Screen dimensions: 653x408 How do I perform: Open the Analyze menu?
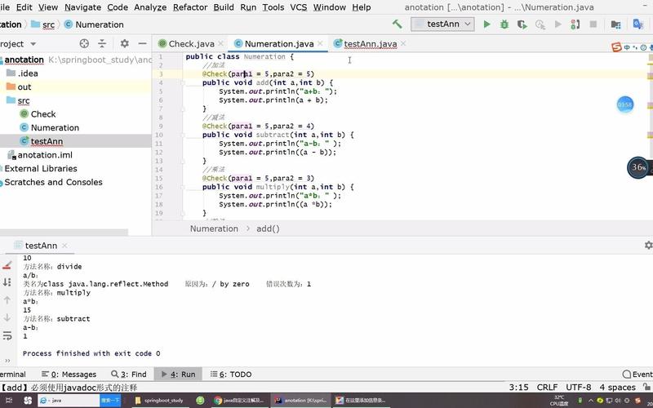[x=150, y=7]
